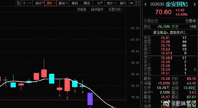Click the 90.00 price axis label
The width and height of the screenshot is (198, 108).
pos(135,63)
